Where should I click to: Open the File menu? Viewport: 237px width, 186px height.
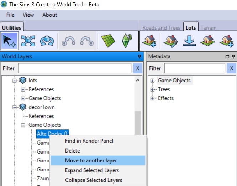point(10,15)
